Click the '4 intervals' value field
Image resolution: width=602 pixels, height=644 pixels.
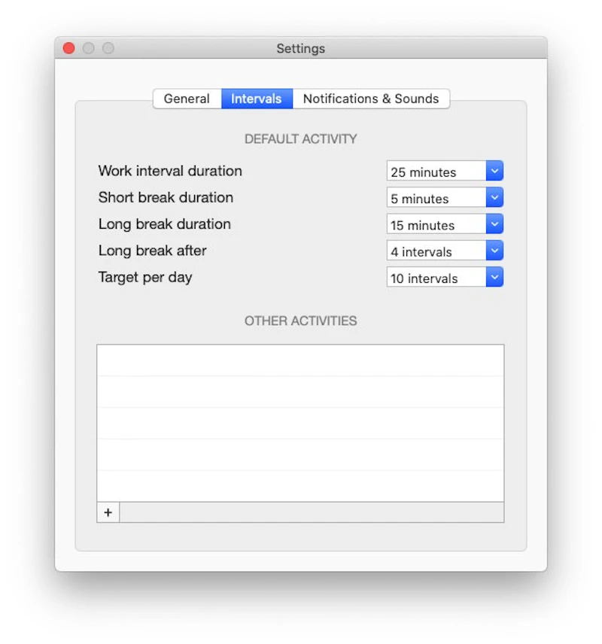(x=436, y=251)
